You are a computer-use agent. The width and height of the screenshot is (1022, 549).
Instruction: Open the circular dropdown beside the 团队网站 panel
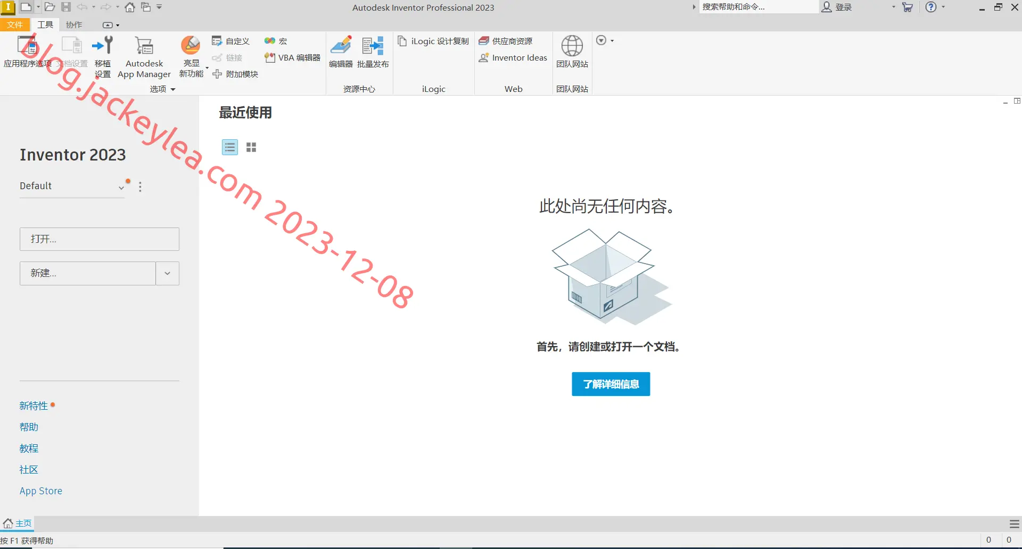pos(605,40)
